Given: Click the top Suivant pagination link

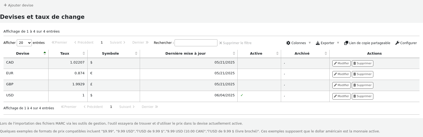Looking at the screenshot, I should pyautogui.click(x=118, y=43).
